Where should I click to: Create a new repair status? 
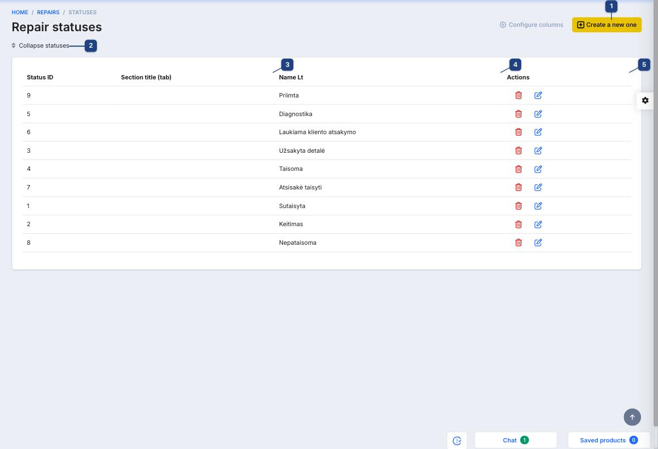coord(607,25)
